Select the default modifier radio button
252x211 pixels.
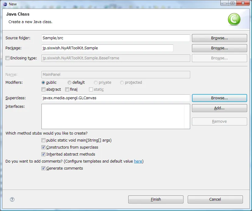(x=69, y=83)
